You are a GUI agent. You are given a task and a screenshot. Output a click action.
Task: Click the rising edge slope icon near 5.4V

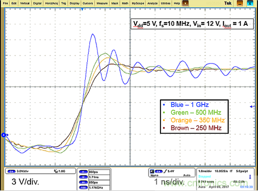pyautogui.click(x=166, y=171)
